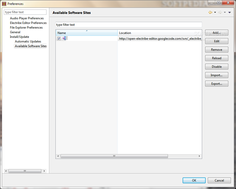Open File Explorer Preferences page
This screenshot has height=189, width=236.
point(26,28)
